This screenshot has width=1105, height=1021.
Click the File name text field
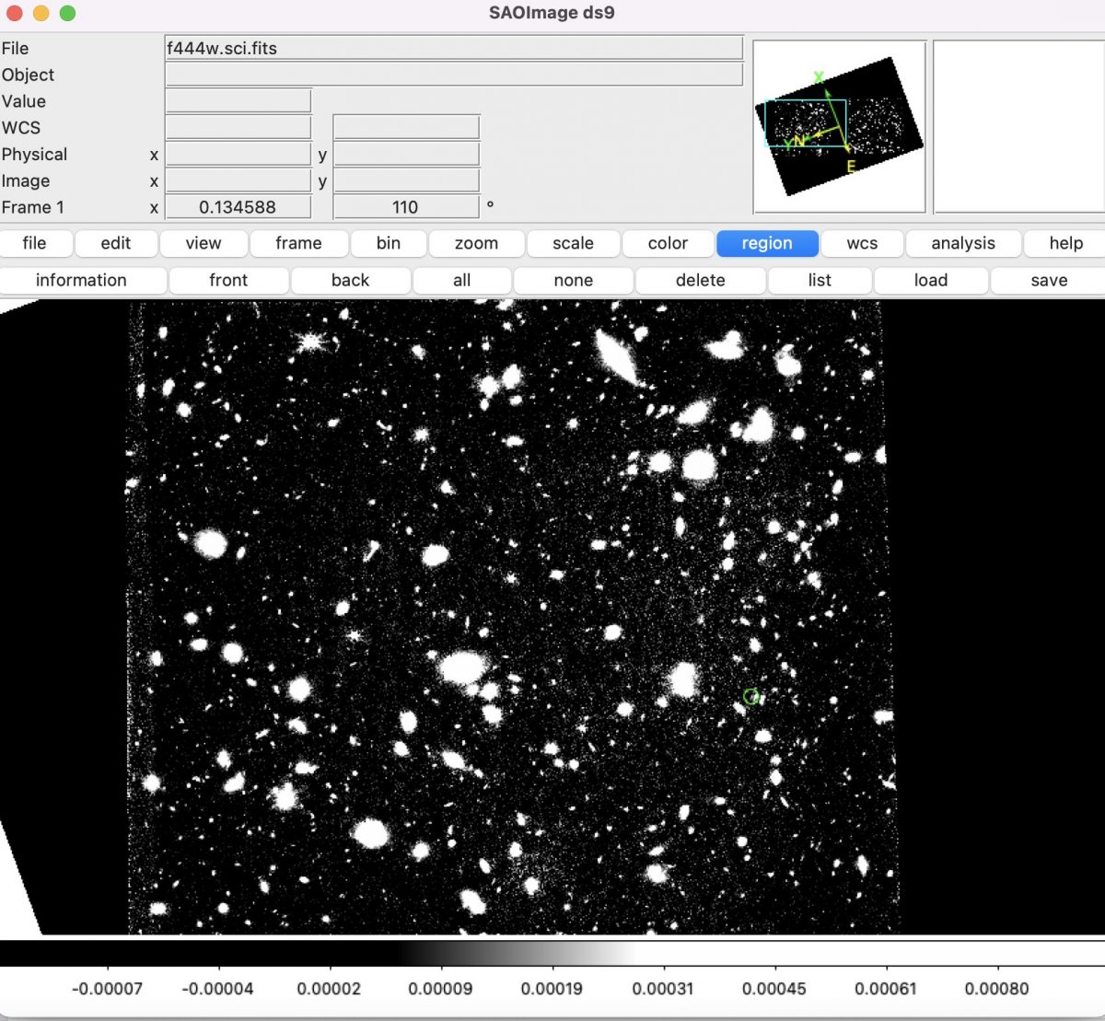[453, 48]
